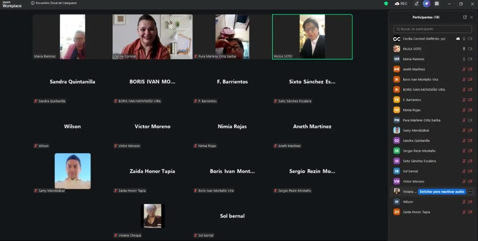This screenshot has height=241, width=478.
Task: Click the REC cloud recording indicator
Action: pos(401,4)
